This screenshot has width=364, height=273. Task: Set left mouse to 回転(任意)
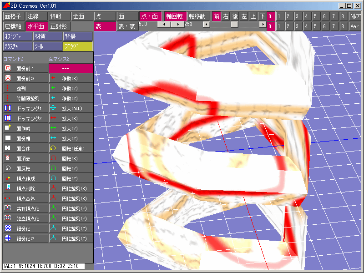coord(71,148)
